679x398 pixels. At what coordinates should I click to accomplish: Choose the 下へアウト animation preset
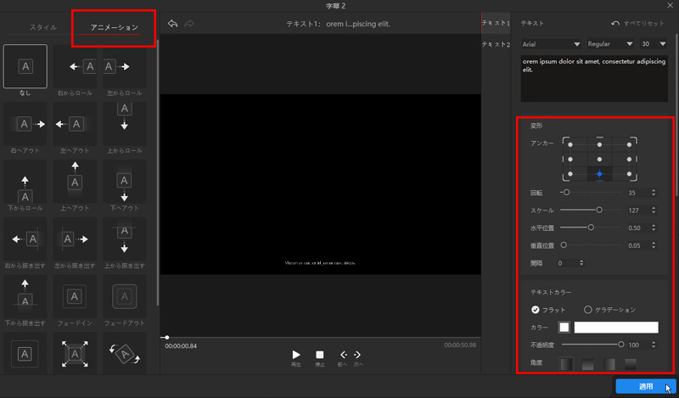124,182
